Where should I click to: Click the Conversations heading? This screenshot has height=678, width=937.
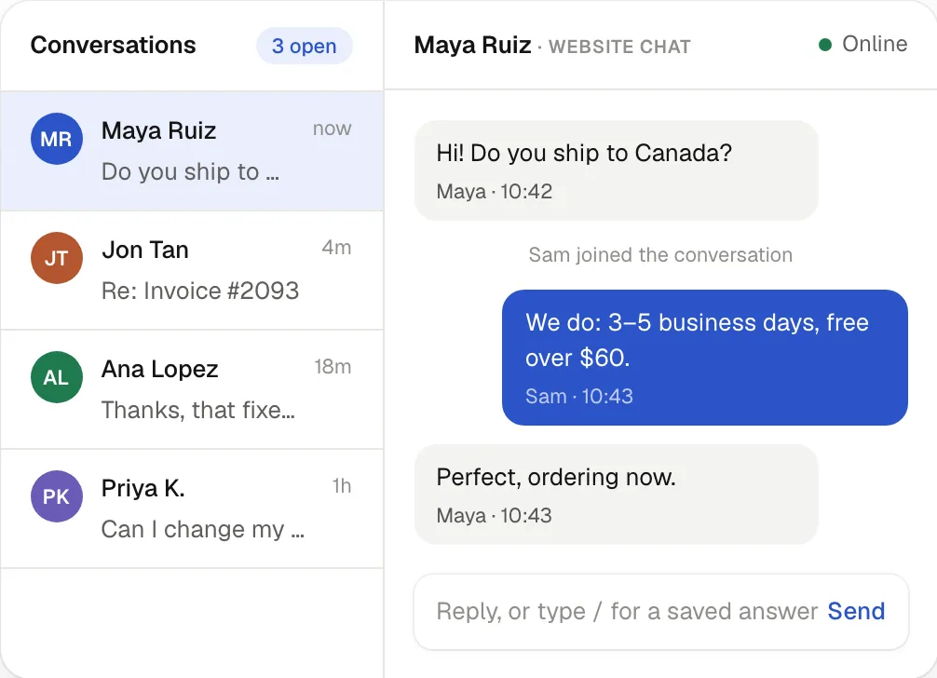point(113,46)
